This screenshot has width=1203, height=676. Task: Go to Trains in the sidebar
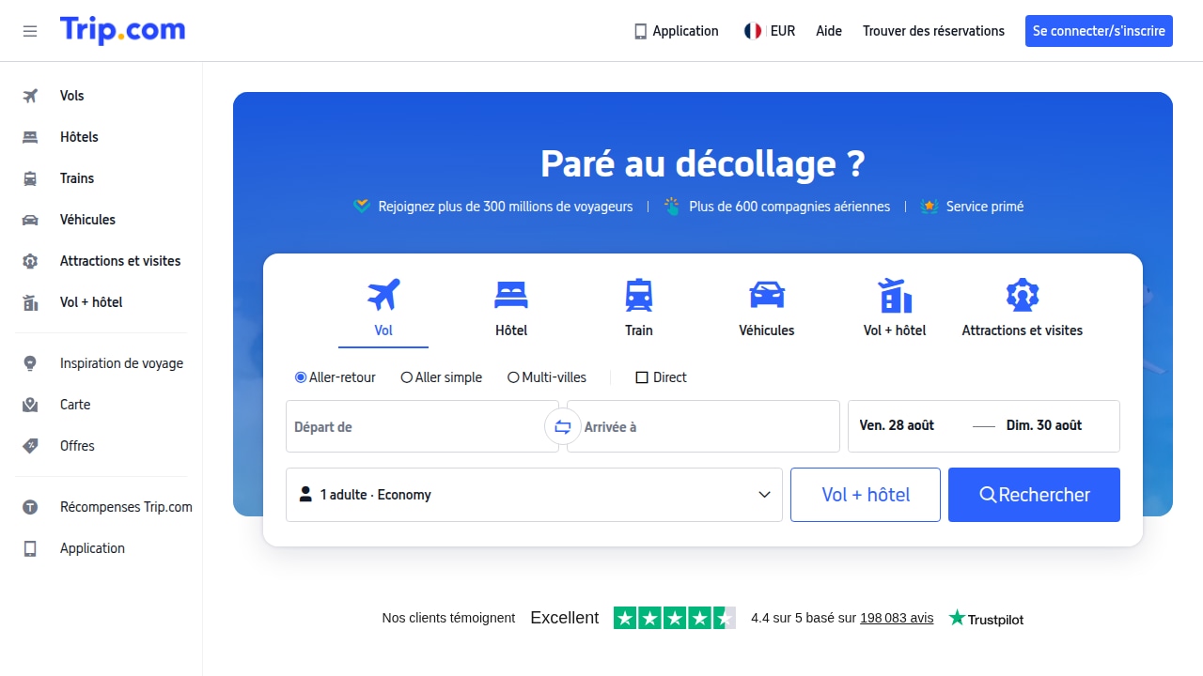[77, 178]
